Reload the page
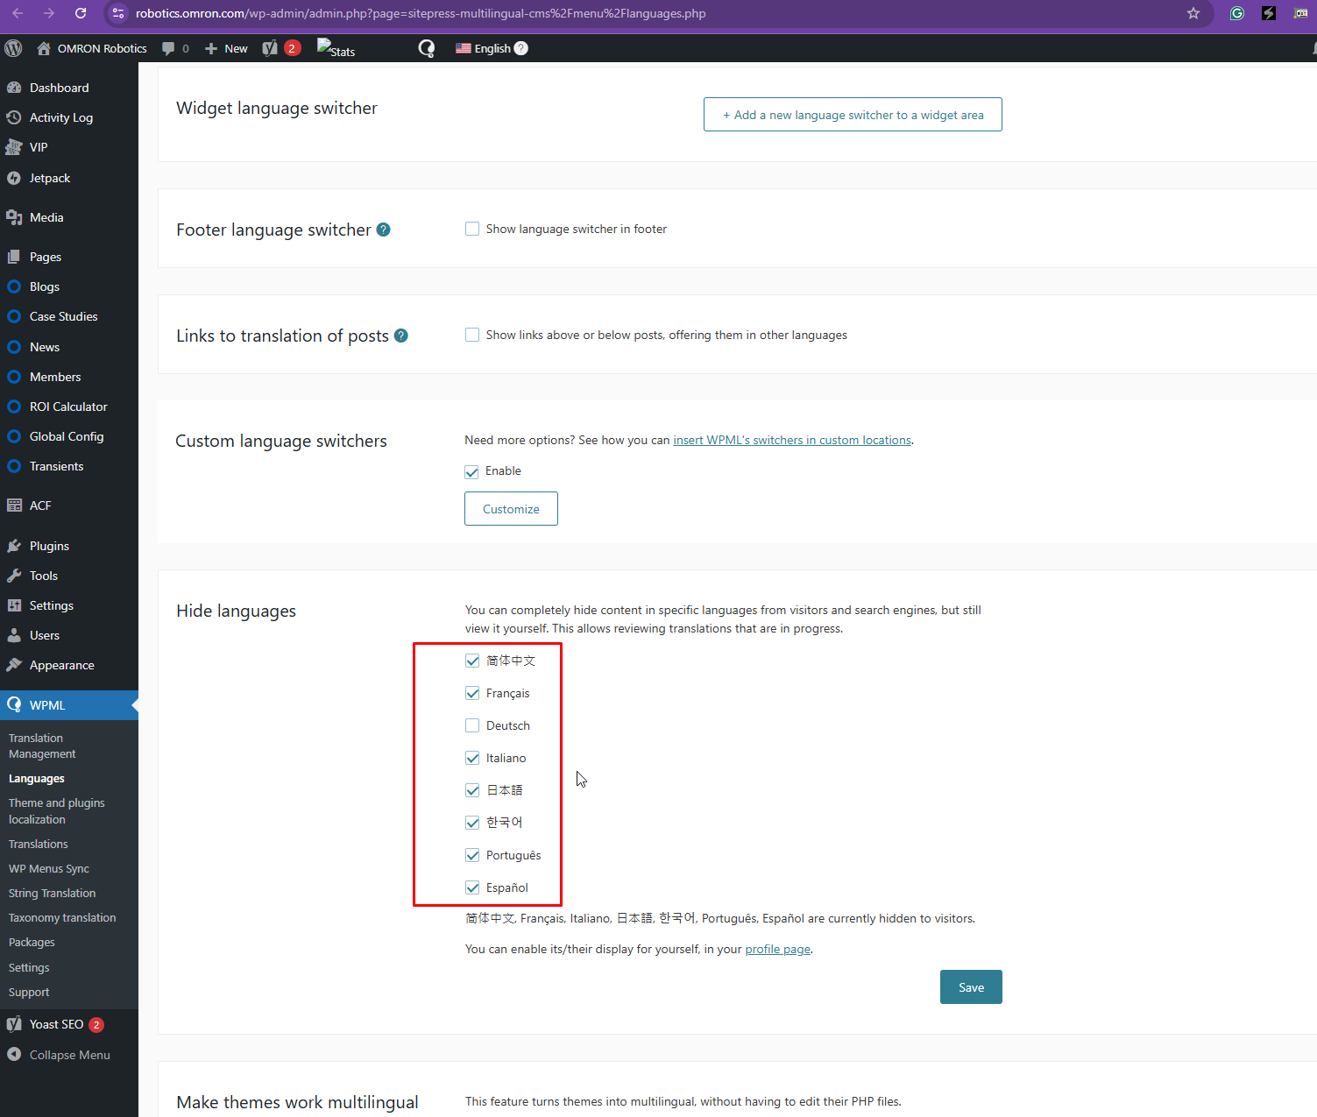 pos(81,13)
